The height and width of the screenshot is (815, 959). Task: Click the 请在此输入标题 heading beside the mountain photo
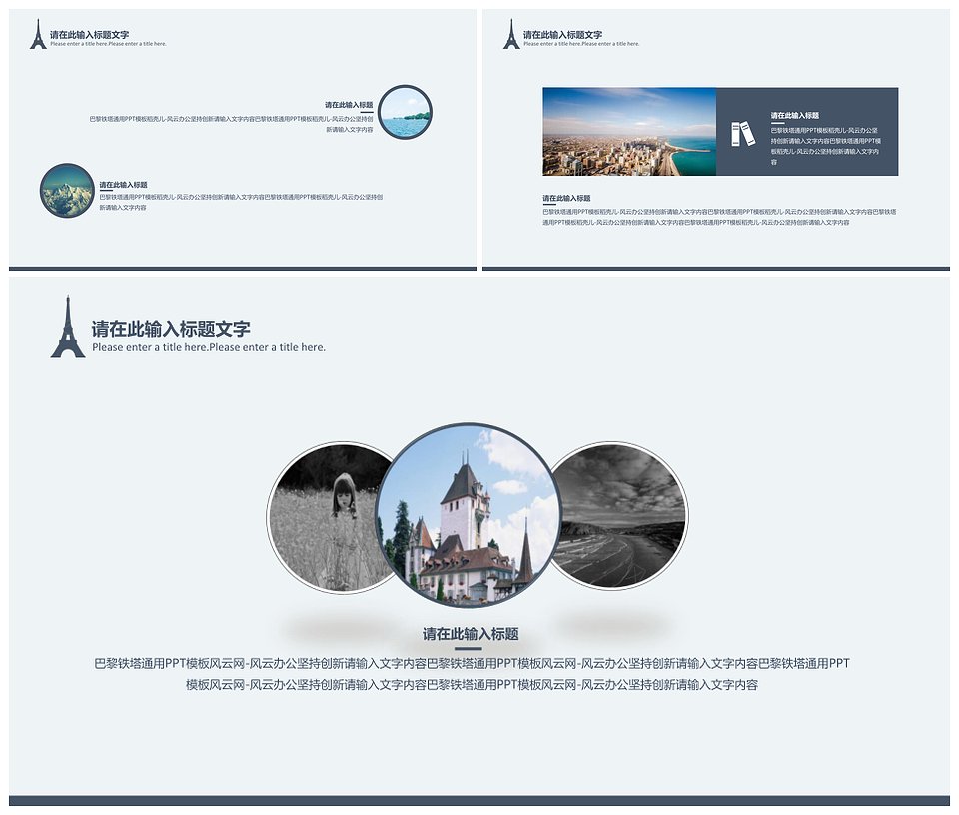pos(124,185)
